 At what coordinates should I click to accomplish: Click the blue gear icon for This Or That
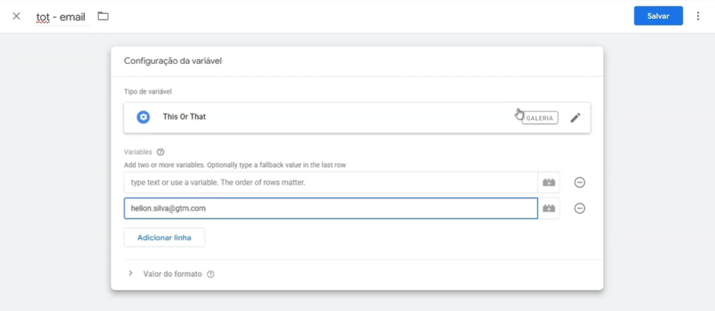[143, 117]
